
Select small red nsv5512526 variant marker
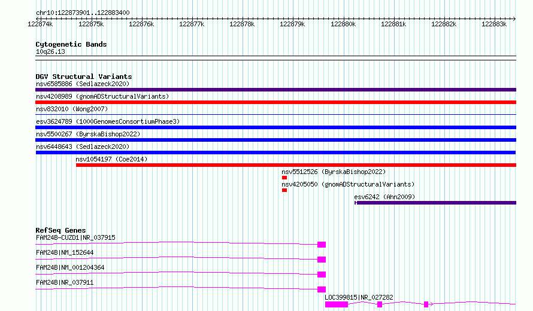point(284,178)
